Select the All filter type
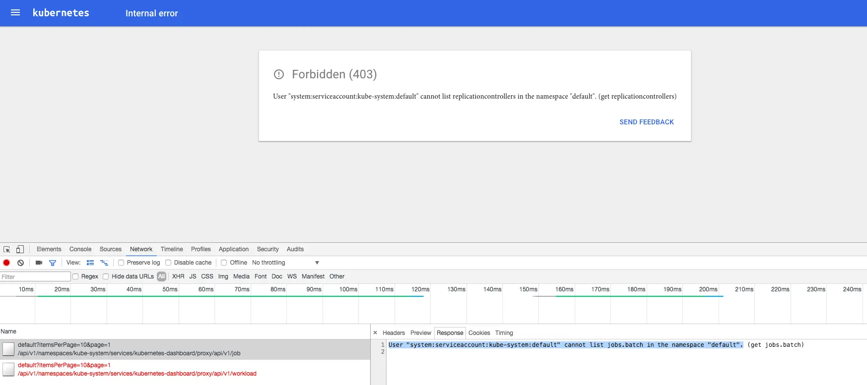This screenshot has width=867, height=385. point(162,276)
